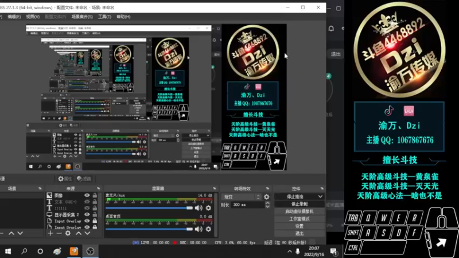Viewport: 459px width, 258px height.
Task: Open 麦克风/Aux audio settings gear
Action: pyautogui.click(x=208, y=208)
